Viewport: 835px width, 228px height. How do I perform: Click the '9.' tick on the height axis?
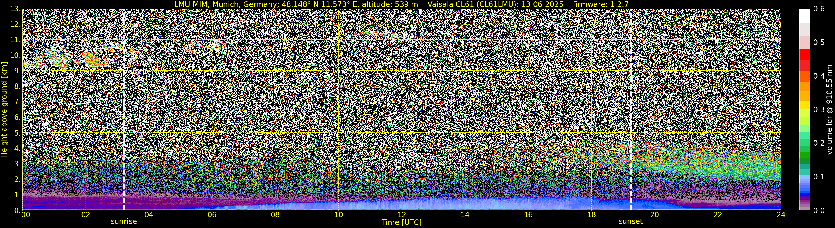(x=17, y=71)
